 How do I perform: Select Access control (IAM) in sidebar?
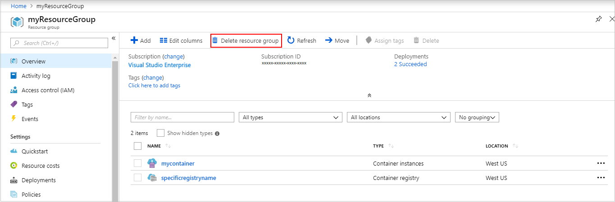click(x=48, y=90)
